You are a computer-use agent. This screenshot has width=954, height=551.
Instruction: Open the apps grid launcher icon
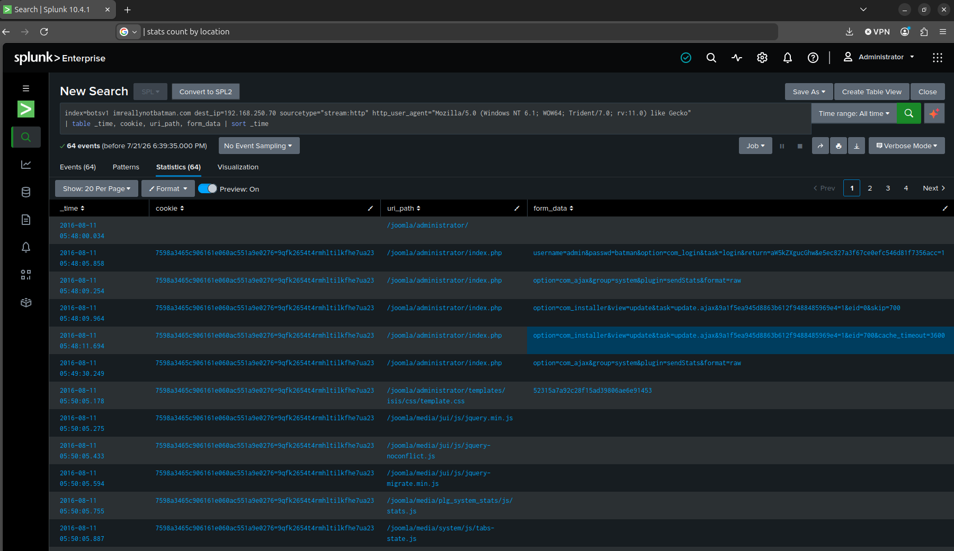pyautogui.click(x=938, y=58)
